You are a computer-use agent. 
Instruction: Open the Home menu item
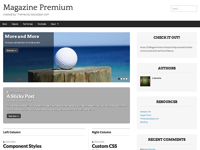[5, 24]
